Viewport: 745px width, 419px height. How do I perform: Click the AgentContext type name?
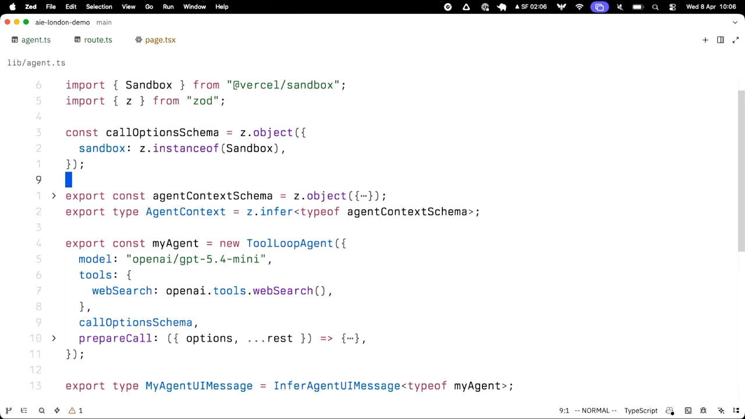click(x=186, y=212)
